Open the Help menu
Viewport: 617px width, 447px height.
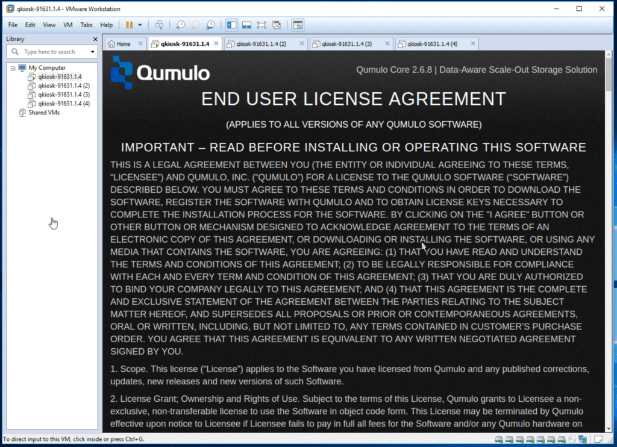coord(106,25)
